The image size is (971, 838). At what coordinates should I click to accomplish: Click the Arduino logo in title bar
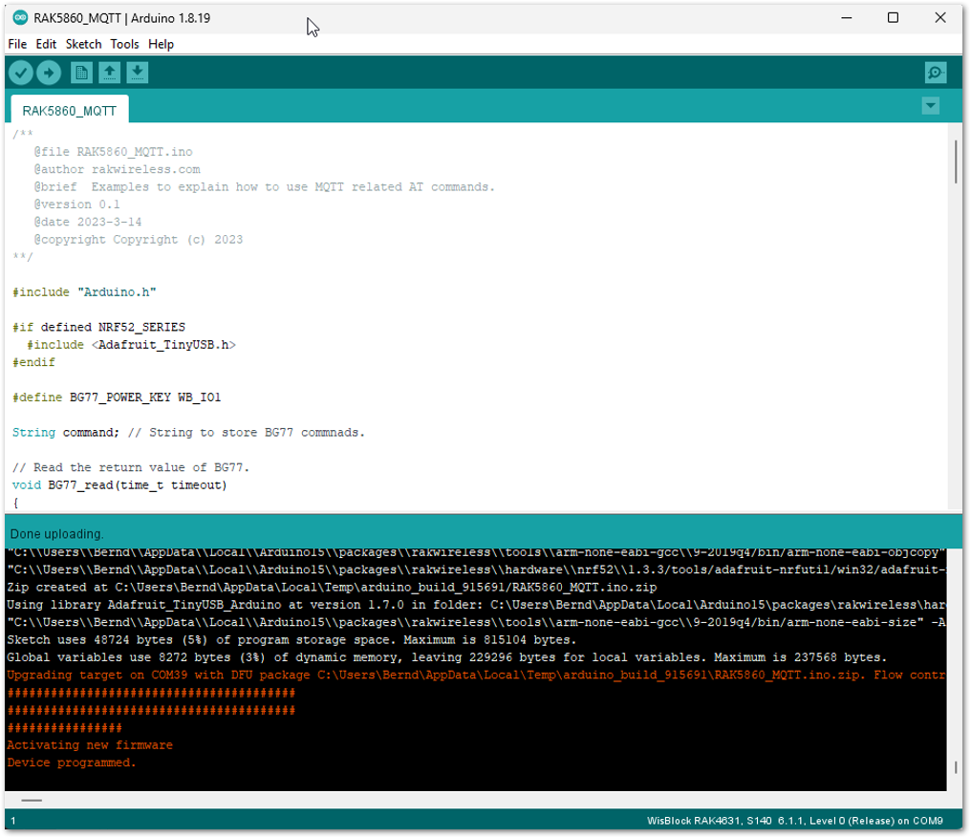(20, 18)
